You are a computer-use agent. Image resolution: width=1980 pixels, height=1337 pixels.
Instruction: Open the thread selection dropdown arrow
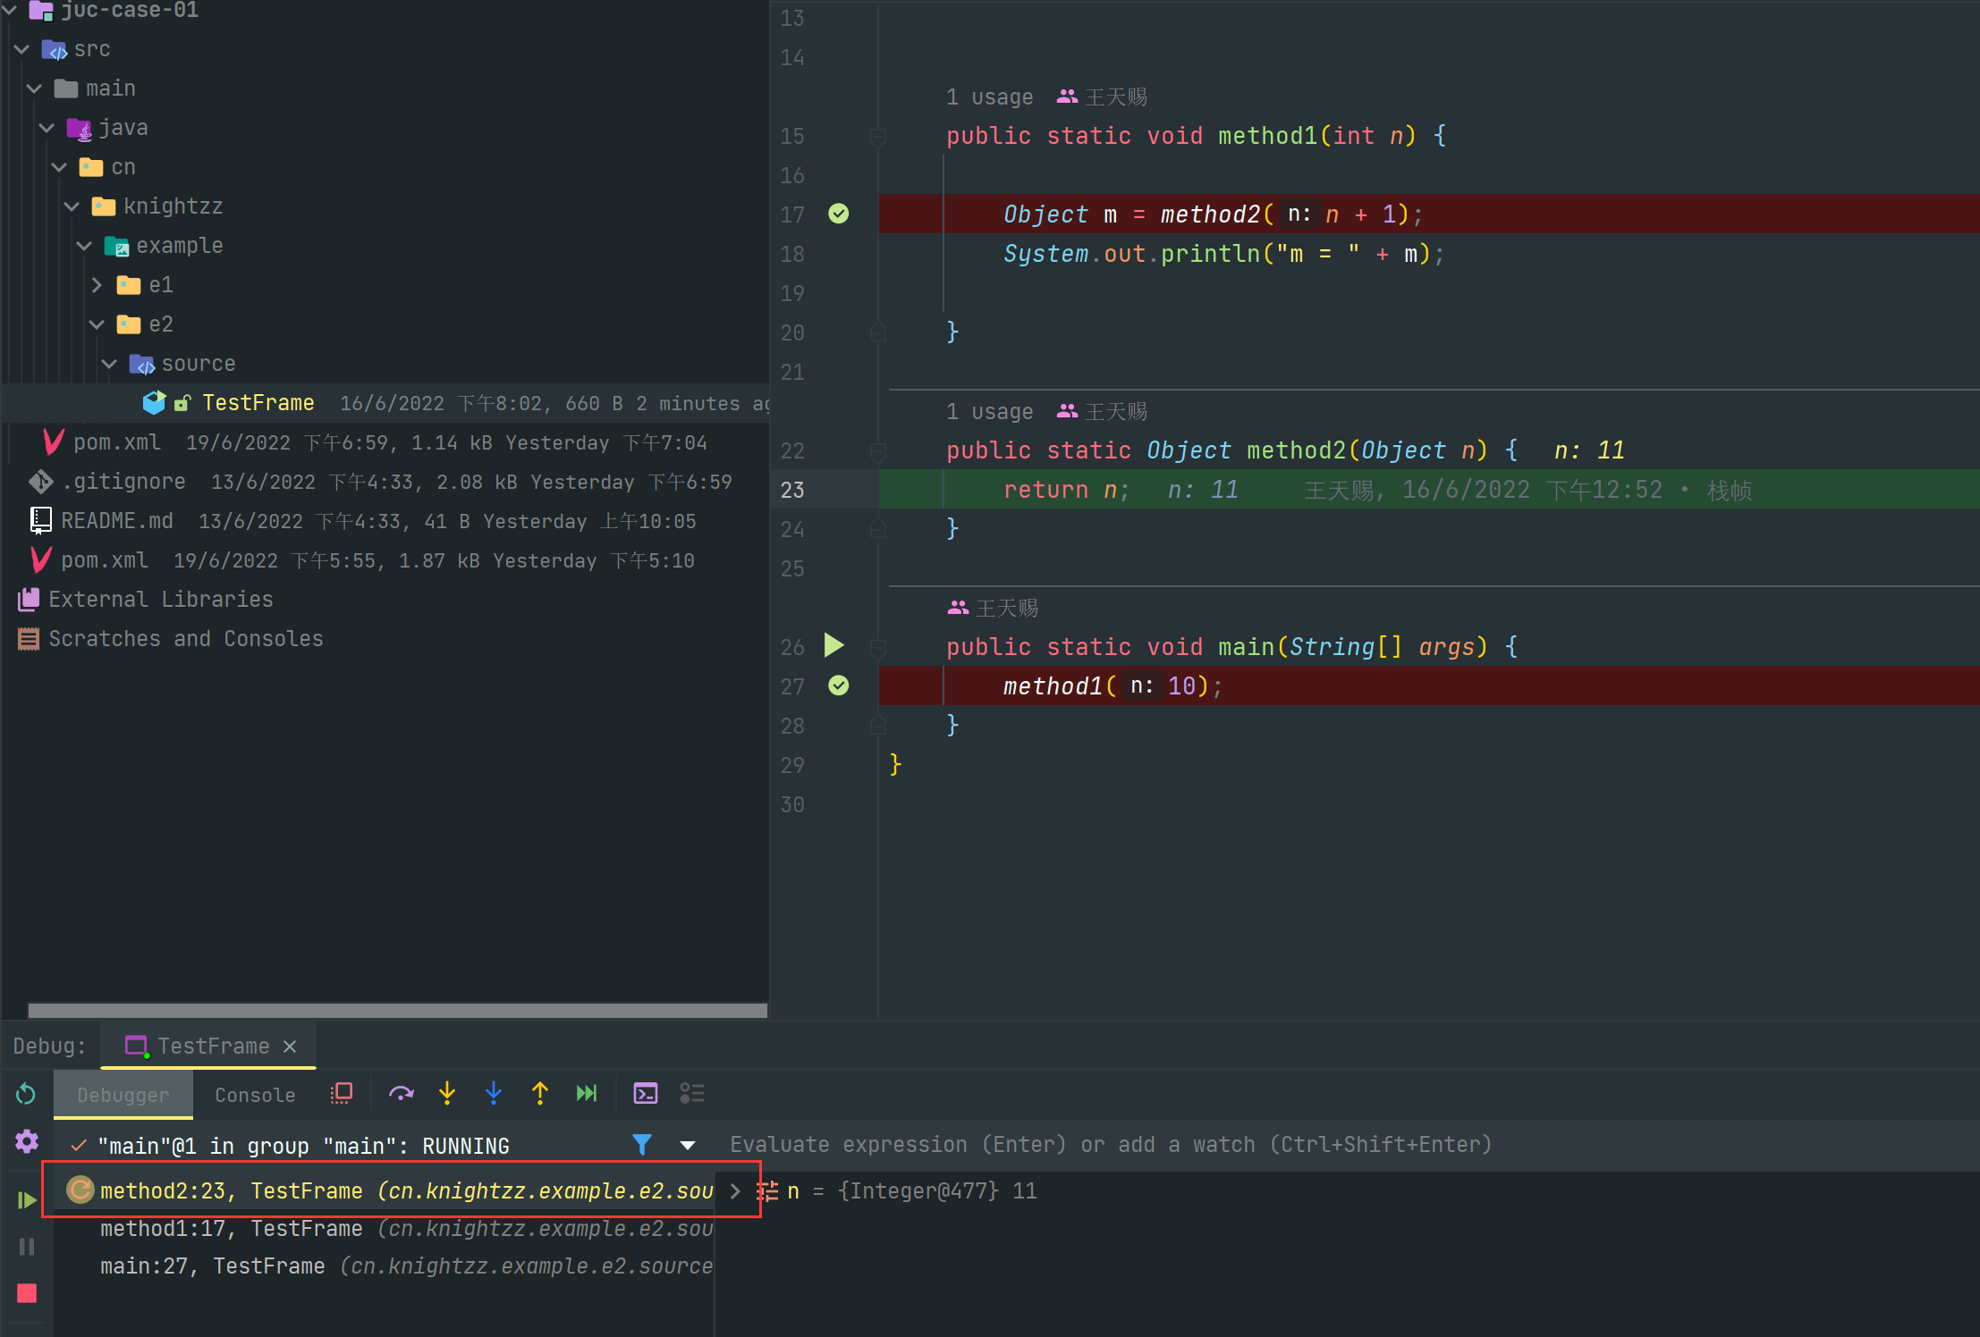coord(687,1145)
